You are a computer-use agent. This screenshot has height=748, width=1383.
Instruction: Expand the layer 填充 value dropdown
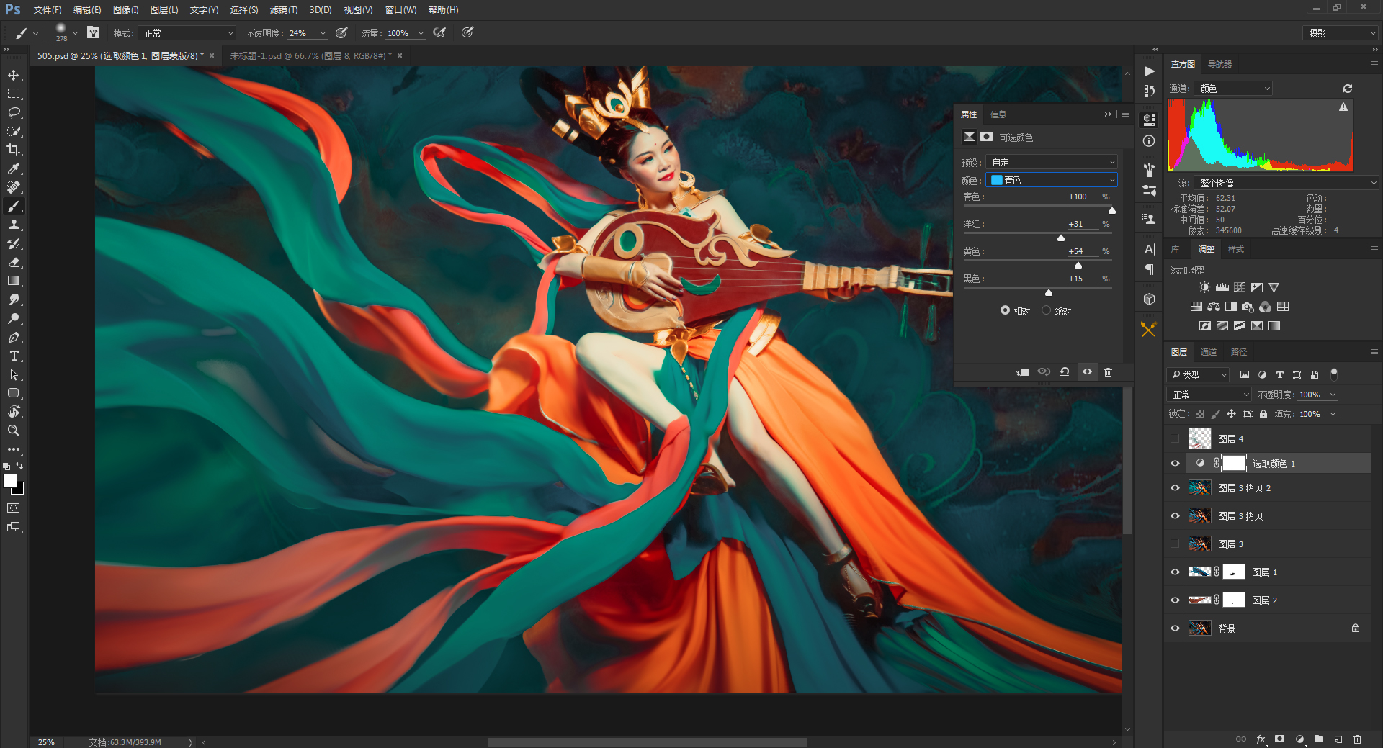pos(1333,414)
